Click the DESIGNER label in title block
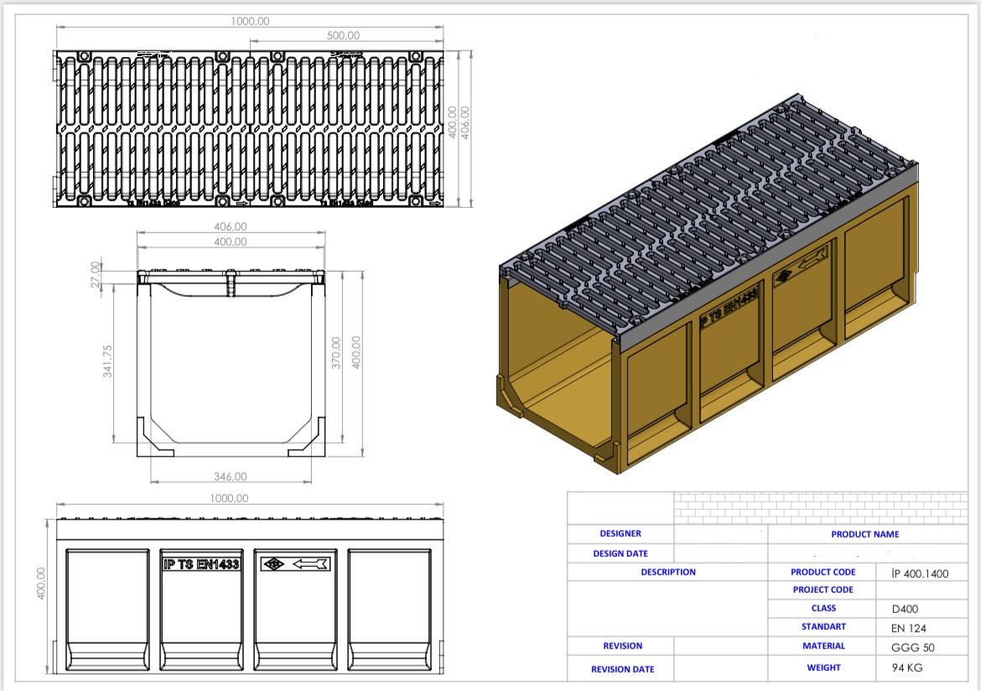 coord(620,533)
